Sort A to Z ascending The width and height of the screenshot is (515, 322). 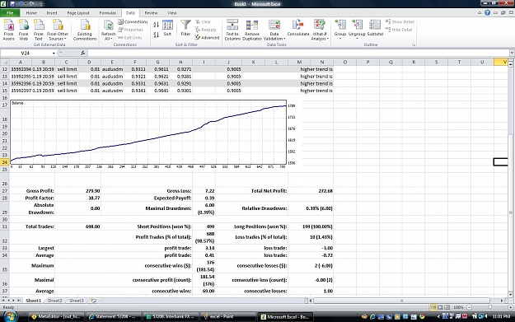(157, 25)
